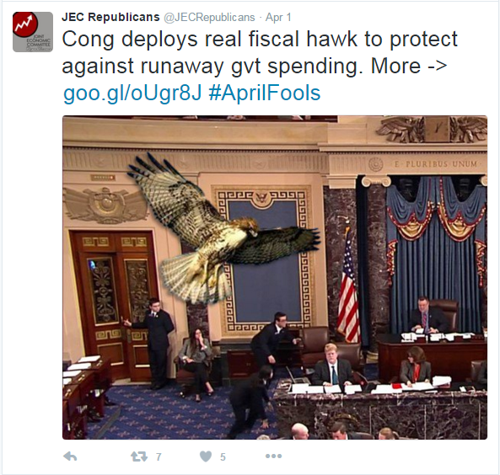Retweet this JEC Republicans tweet
The width and height of the screenshot is (500, 475).
tap(139, 456)
